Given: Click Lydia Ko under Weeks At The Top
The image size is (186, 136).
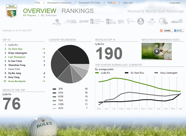Looking at the screenshot, I should pyautogui.click(x=7, y=94).
